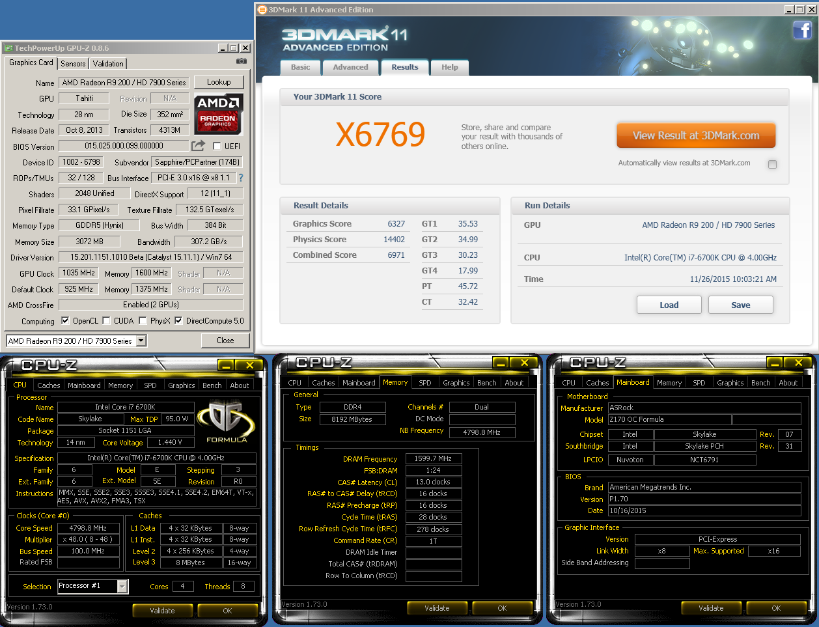This screenshot has height=627, width=819.
Task: Click OK in the left CPU-Z window
Action: pyautogui.click(x=227, y=611)
